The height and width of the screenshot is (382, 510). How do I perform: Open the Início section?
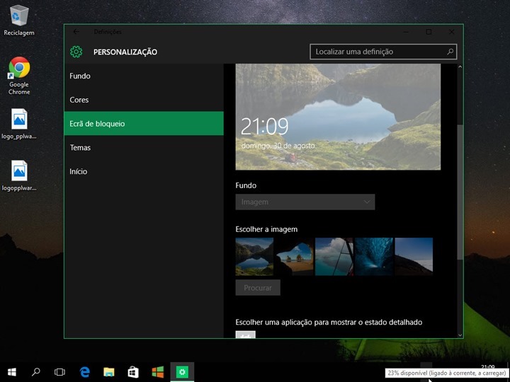click(x=144, y=171)
